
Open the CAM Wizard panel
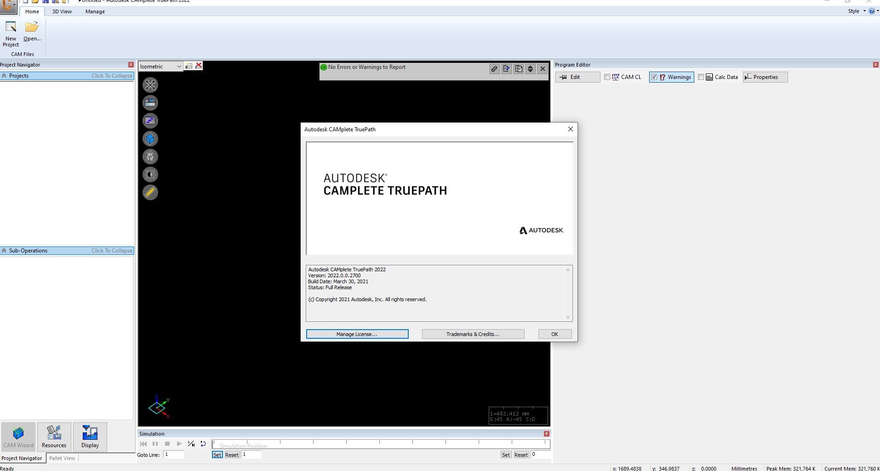tap(18, 437)
